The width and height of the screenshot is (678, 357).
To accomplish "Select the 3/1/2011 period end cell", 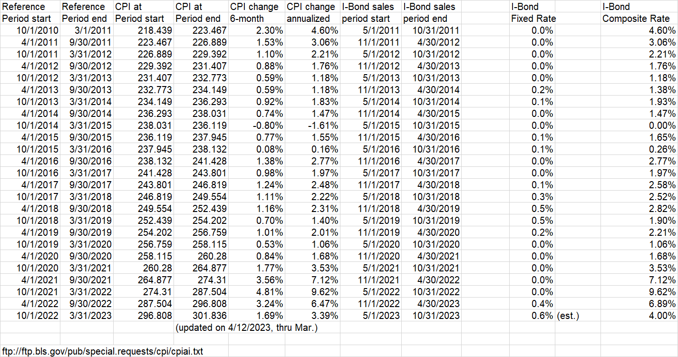I will (87, 30).
